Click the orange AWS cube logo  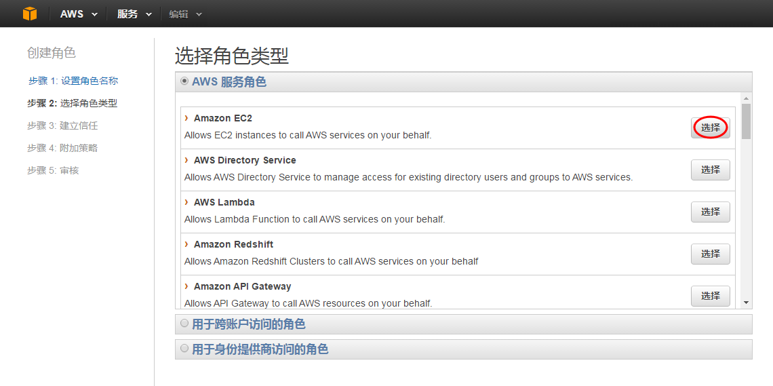pos(30,14)
